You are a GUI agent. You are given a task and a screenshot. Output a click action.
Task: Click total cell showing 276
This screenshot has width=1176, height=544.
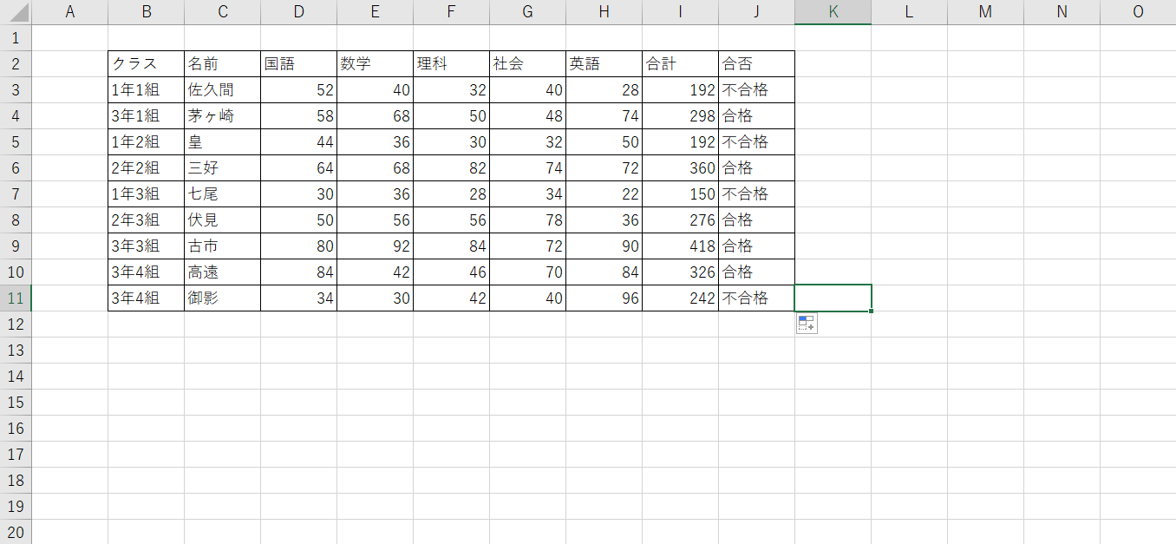click(681, 220)
